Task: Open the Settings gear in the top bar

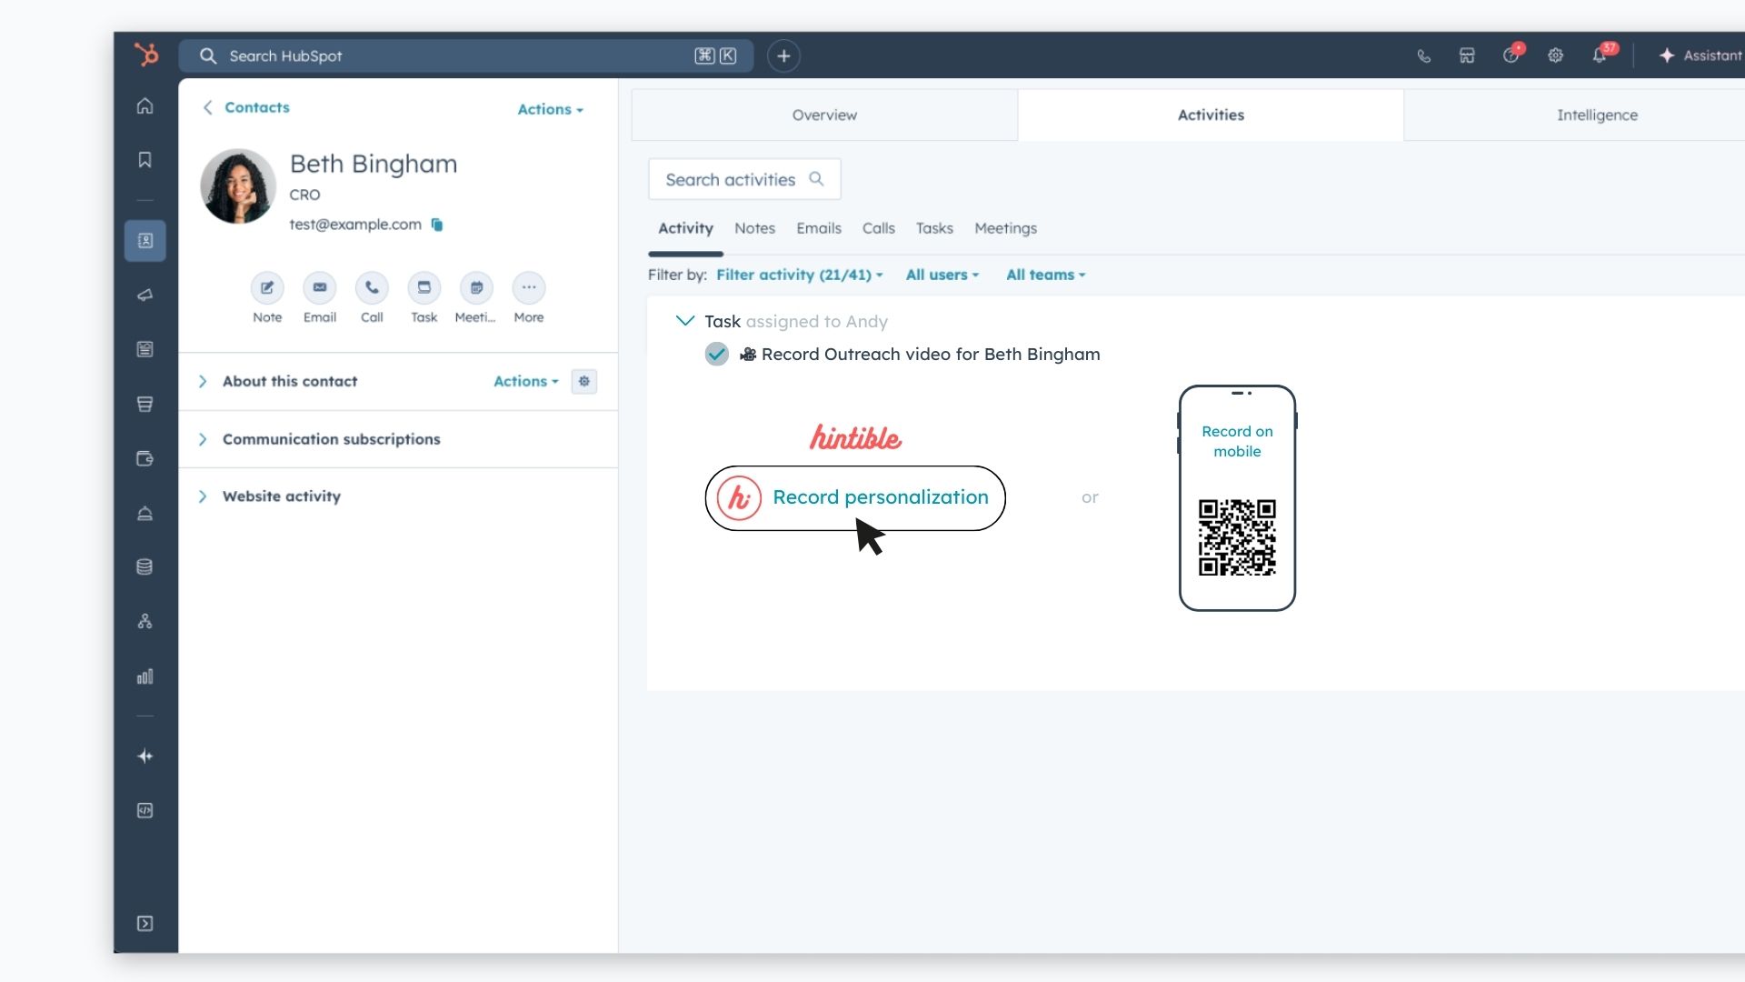Action: click(1555, 55)
